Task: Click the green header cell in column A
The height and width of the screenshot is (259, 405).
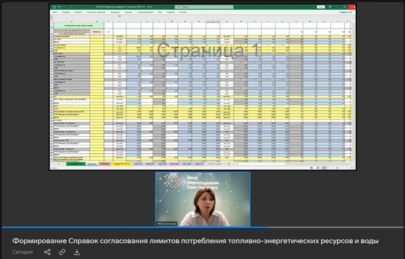Action: (x=79, y=25)
